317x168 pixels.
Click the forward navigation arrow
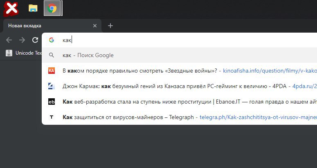click(x=22, y=40)
